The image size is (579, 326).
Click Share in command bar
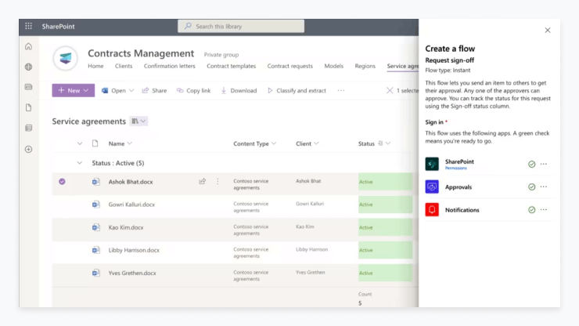154,90
